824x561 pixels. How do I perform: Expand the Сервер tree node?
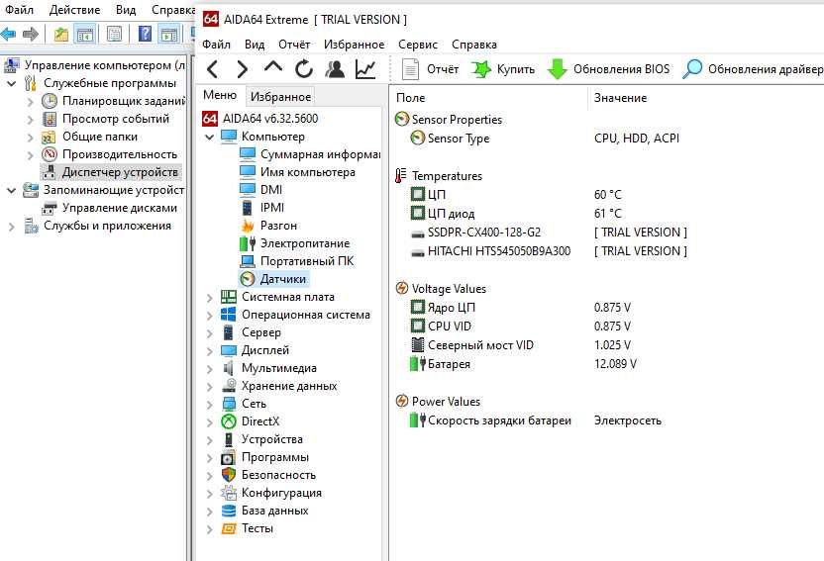209,333
